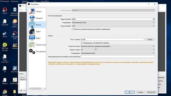Add a scene with plus icon
This screenshot has height=96, width=171.
click(21, 90)
